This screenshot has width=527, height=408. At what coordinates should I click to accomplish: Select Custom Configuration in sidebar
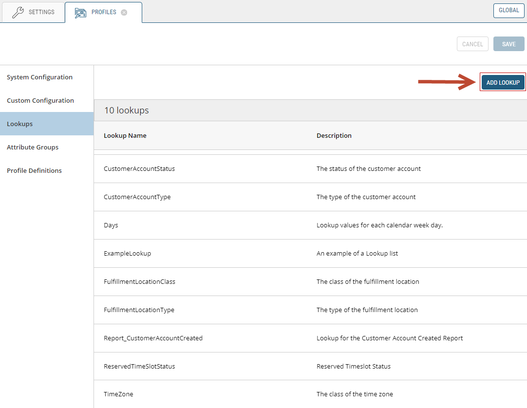coord(40,100)
